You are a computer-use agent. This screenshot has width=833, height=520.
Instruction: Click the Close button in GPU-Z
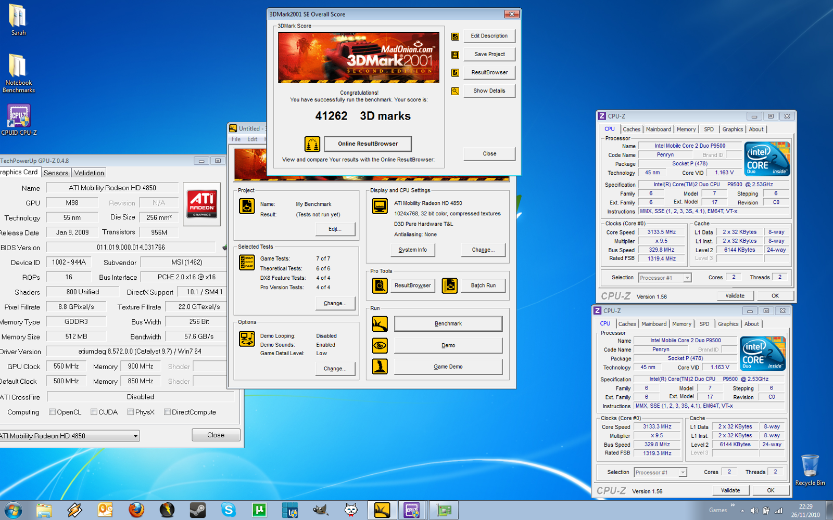click(216, 435)
